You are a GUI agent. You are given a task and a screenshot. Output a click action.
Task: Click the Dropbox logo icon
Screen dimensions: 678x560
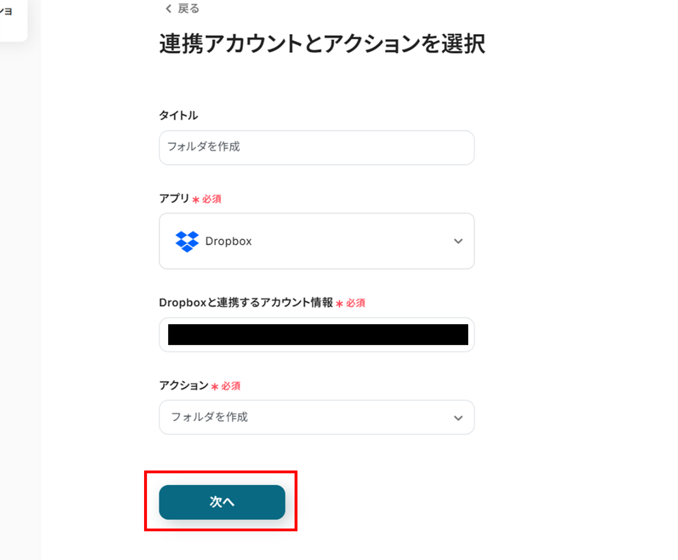pyautogui.click(x=187, y=241)
